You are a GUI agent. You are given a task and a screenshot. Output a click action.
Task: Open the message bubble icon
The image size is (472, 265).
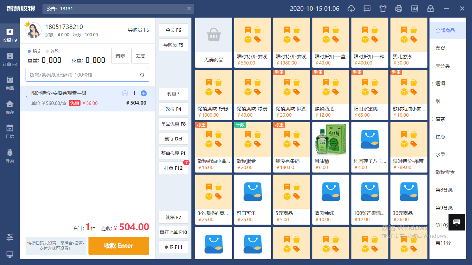tap(367, 9)
